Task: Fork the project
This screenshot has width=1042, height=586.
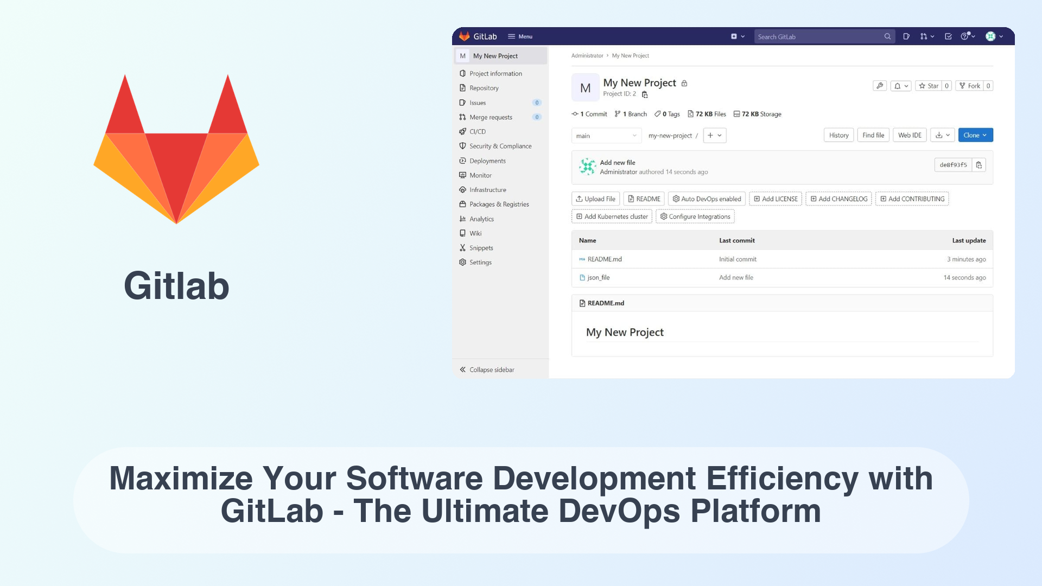Action: [969, 86]
